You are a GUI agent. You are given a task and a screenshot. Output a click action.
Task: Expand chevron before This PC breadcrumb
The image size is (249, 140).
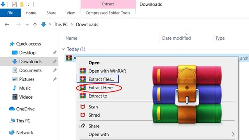(50, 24)
